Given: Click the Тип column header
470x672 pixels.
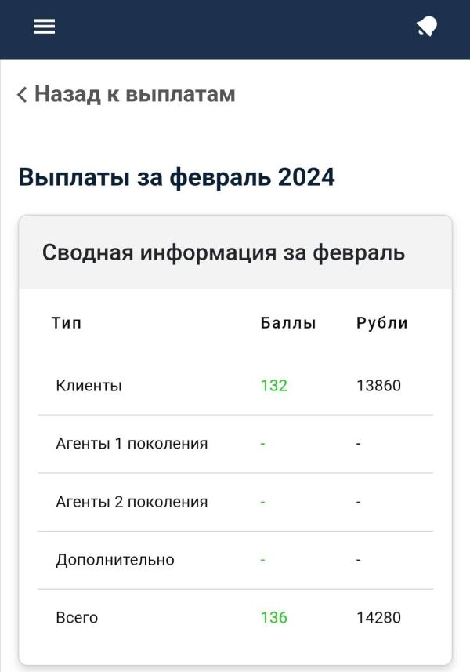Looking at the screenshot, I should [x=67, y=323].
